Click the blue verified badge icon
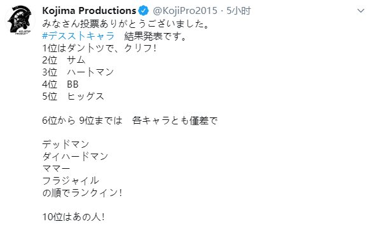Viewport: 372px width, 231px height. point(144,11)
